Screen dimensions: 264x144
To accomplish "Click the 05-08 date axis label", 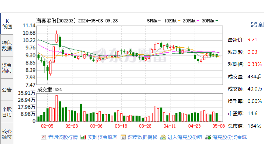I will coord(218,126).
